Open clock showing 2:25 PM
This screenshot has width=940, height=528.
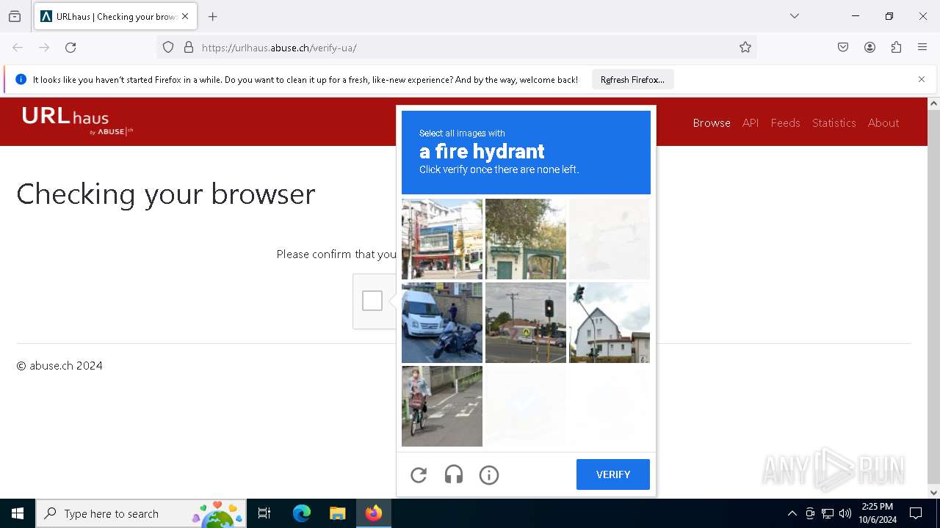[x=878, y=513]
